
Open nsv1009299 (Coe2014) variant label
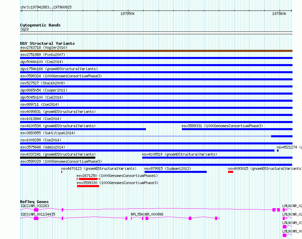41,140
